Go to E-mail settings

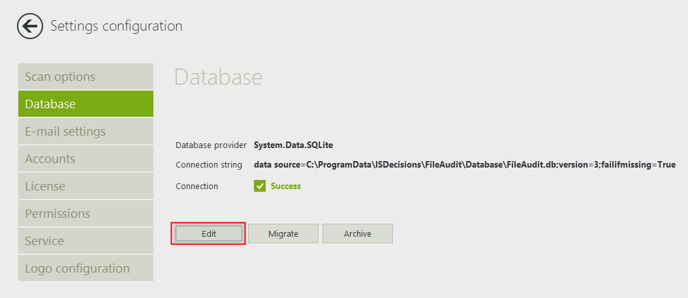pyautogui.click(x=86, y=132)
